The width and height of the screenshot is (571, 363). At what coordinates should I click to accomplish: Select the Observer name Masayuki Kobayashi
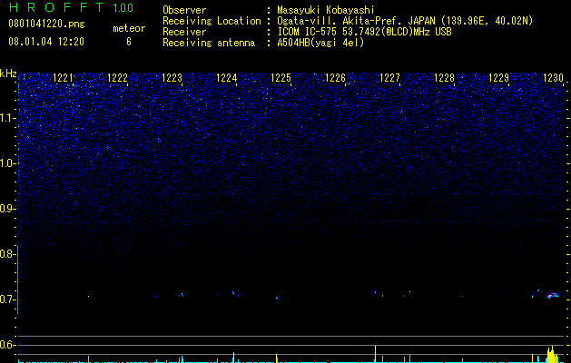326,10
